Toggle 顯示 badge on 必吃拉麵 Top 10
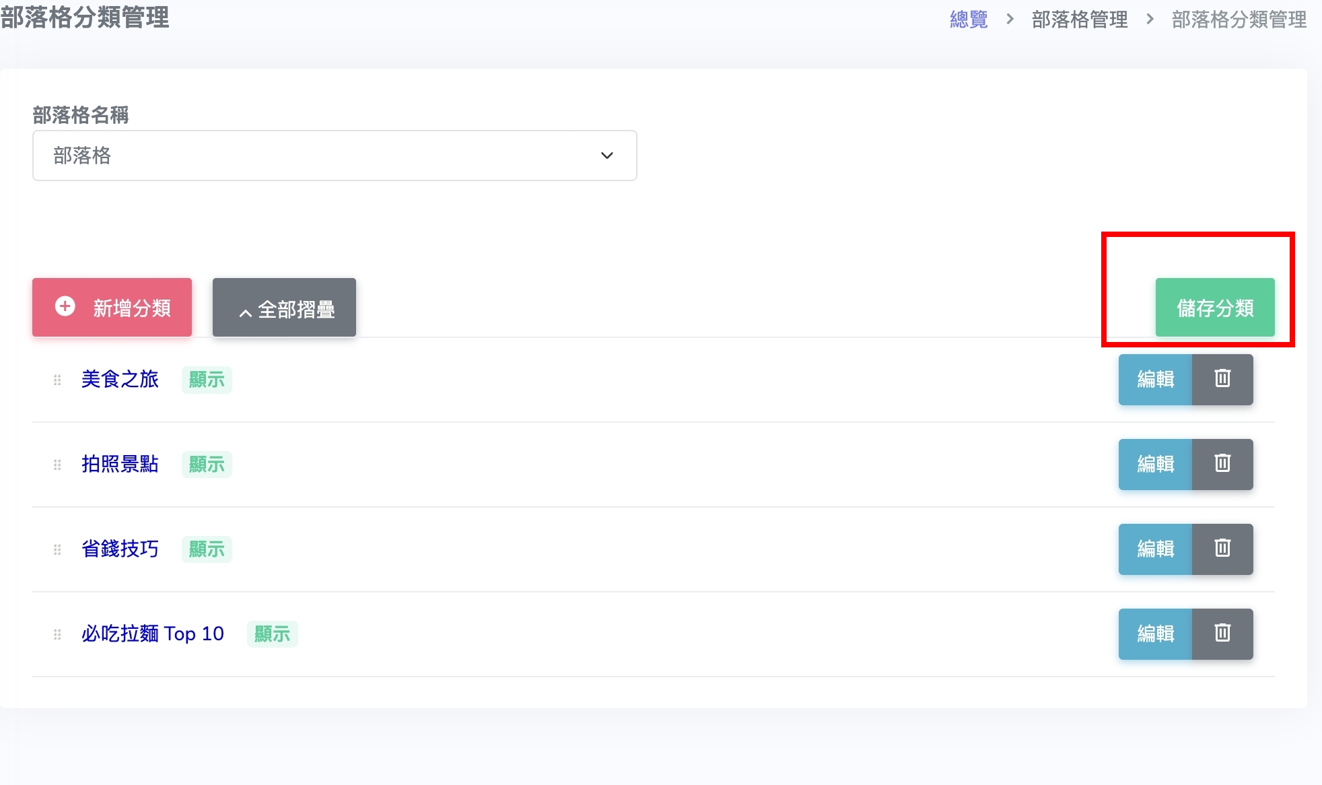This screenshot has width=1322, height=785. pyautogui.click(x=272, y=634)
